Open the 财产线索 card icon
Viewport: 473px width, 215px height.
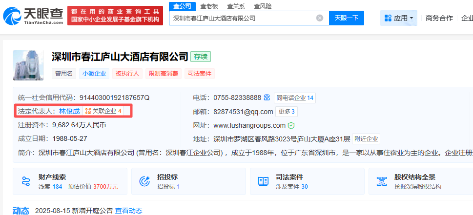coord(26,181)
